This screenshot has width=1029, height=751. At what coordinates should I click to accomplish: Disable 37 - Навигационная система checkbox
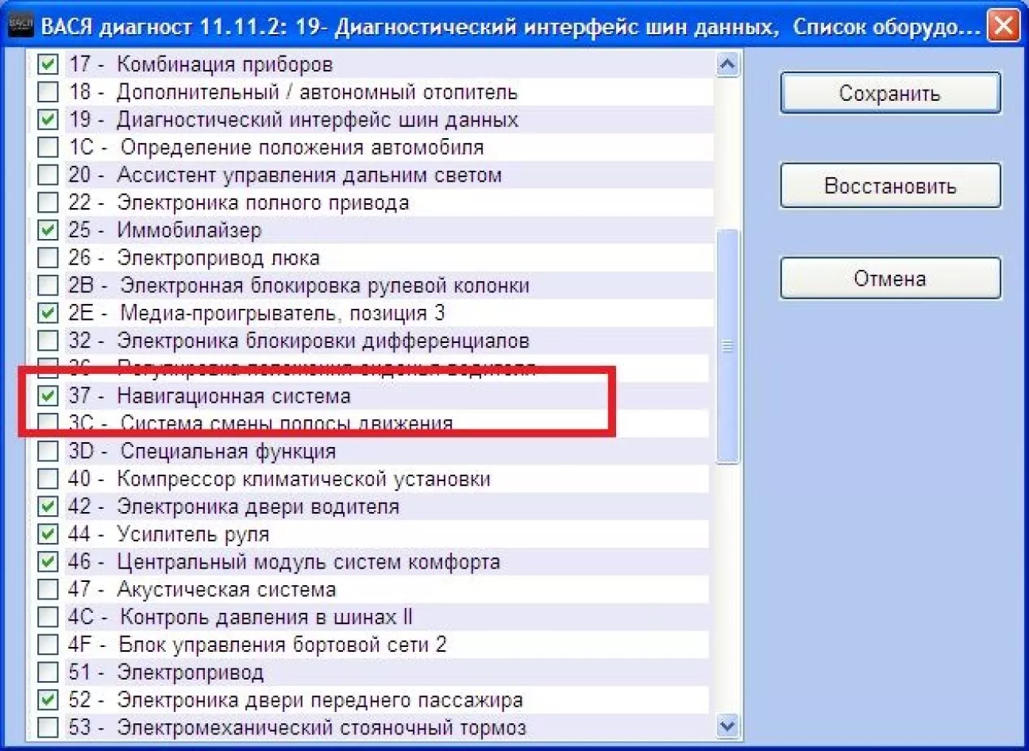[x=48, y=395]
